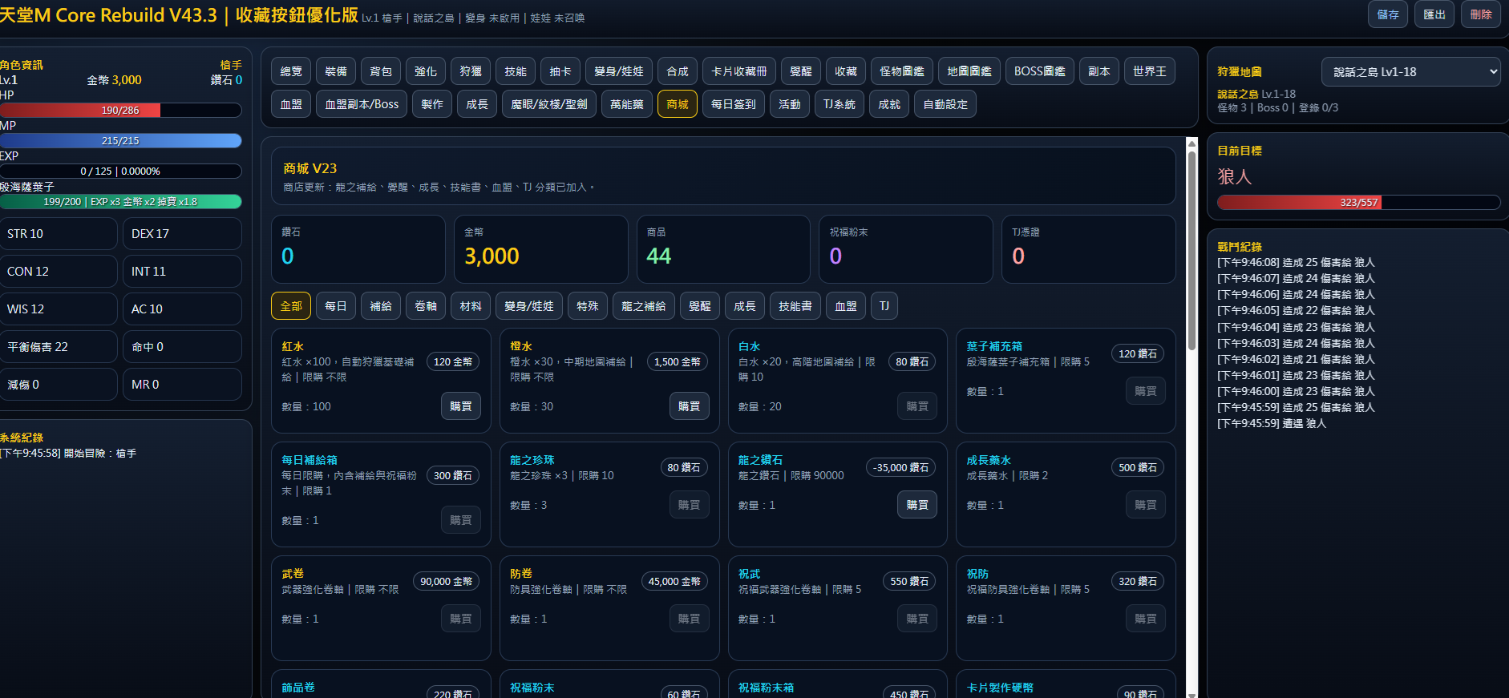Open the 狩獵地圖 map dropdown
Viewport: 1509px width, 698px height.
pos(1411,71)
